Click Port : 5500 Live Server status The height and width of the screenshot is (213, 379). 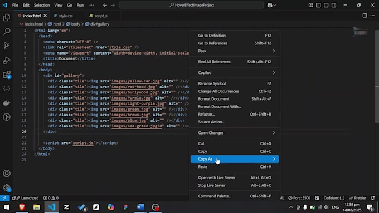coord(299,198)
